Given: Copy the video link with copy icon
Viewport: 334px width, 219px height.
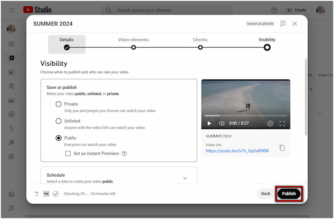Looking at the screenshot, I should (x=282, y=148).
